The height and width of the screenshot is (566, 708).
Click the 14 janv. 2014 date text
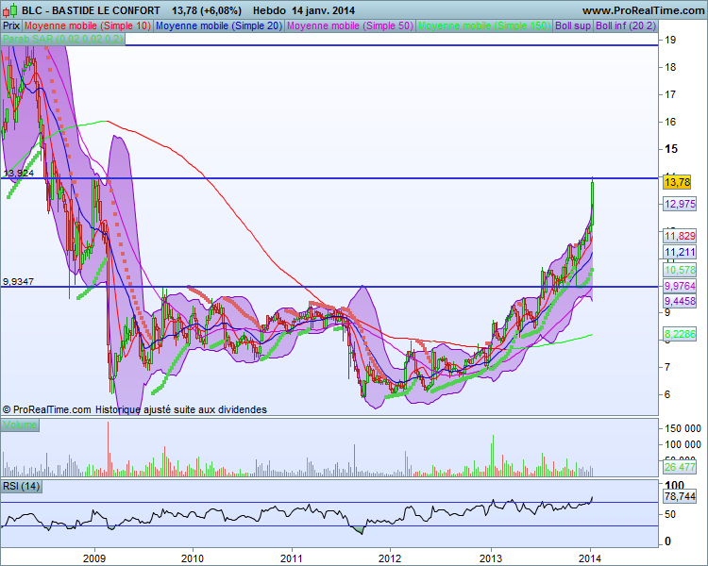(323, 10)
